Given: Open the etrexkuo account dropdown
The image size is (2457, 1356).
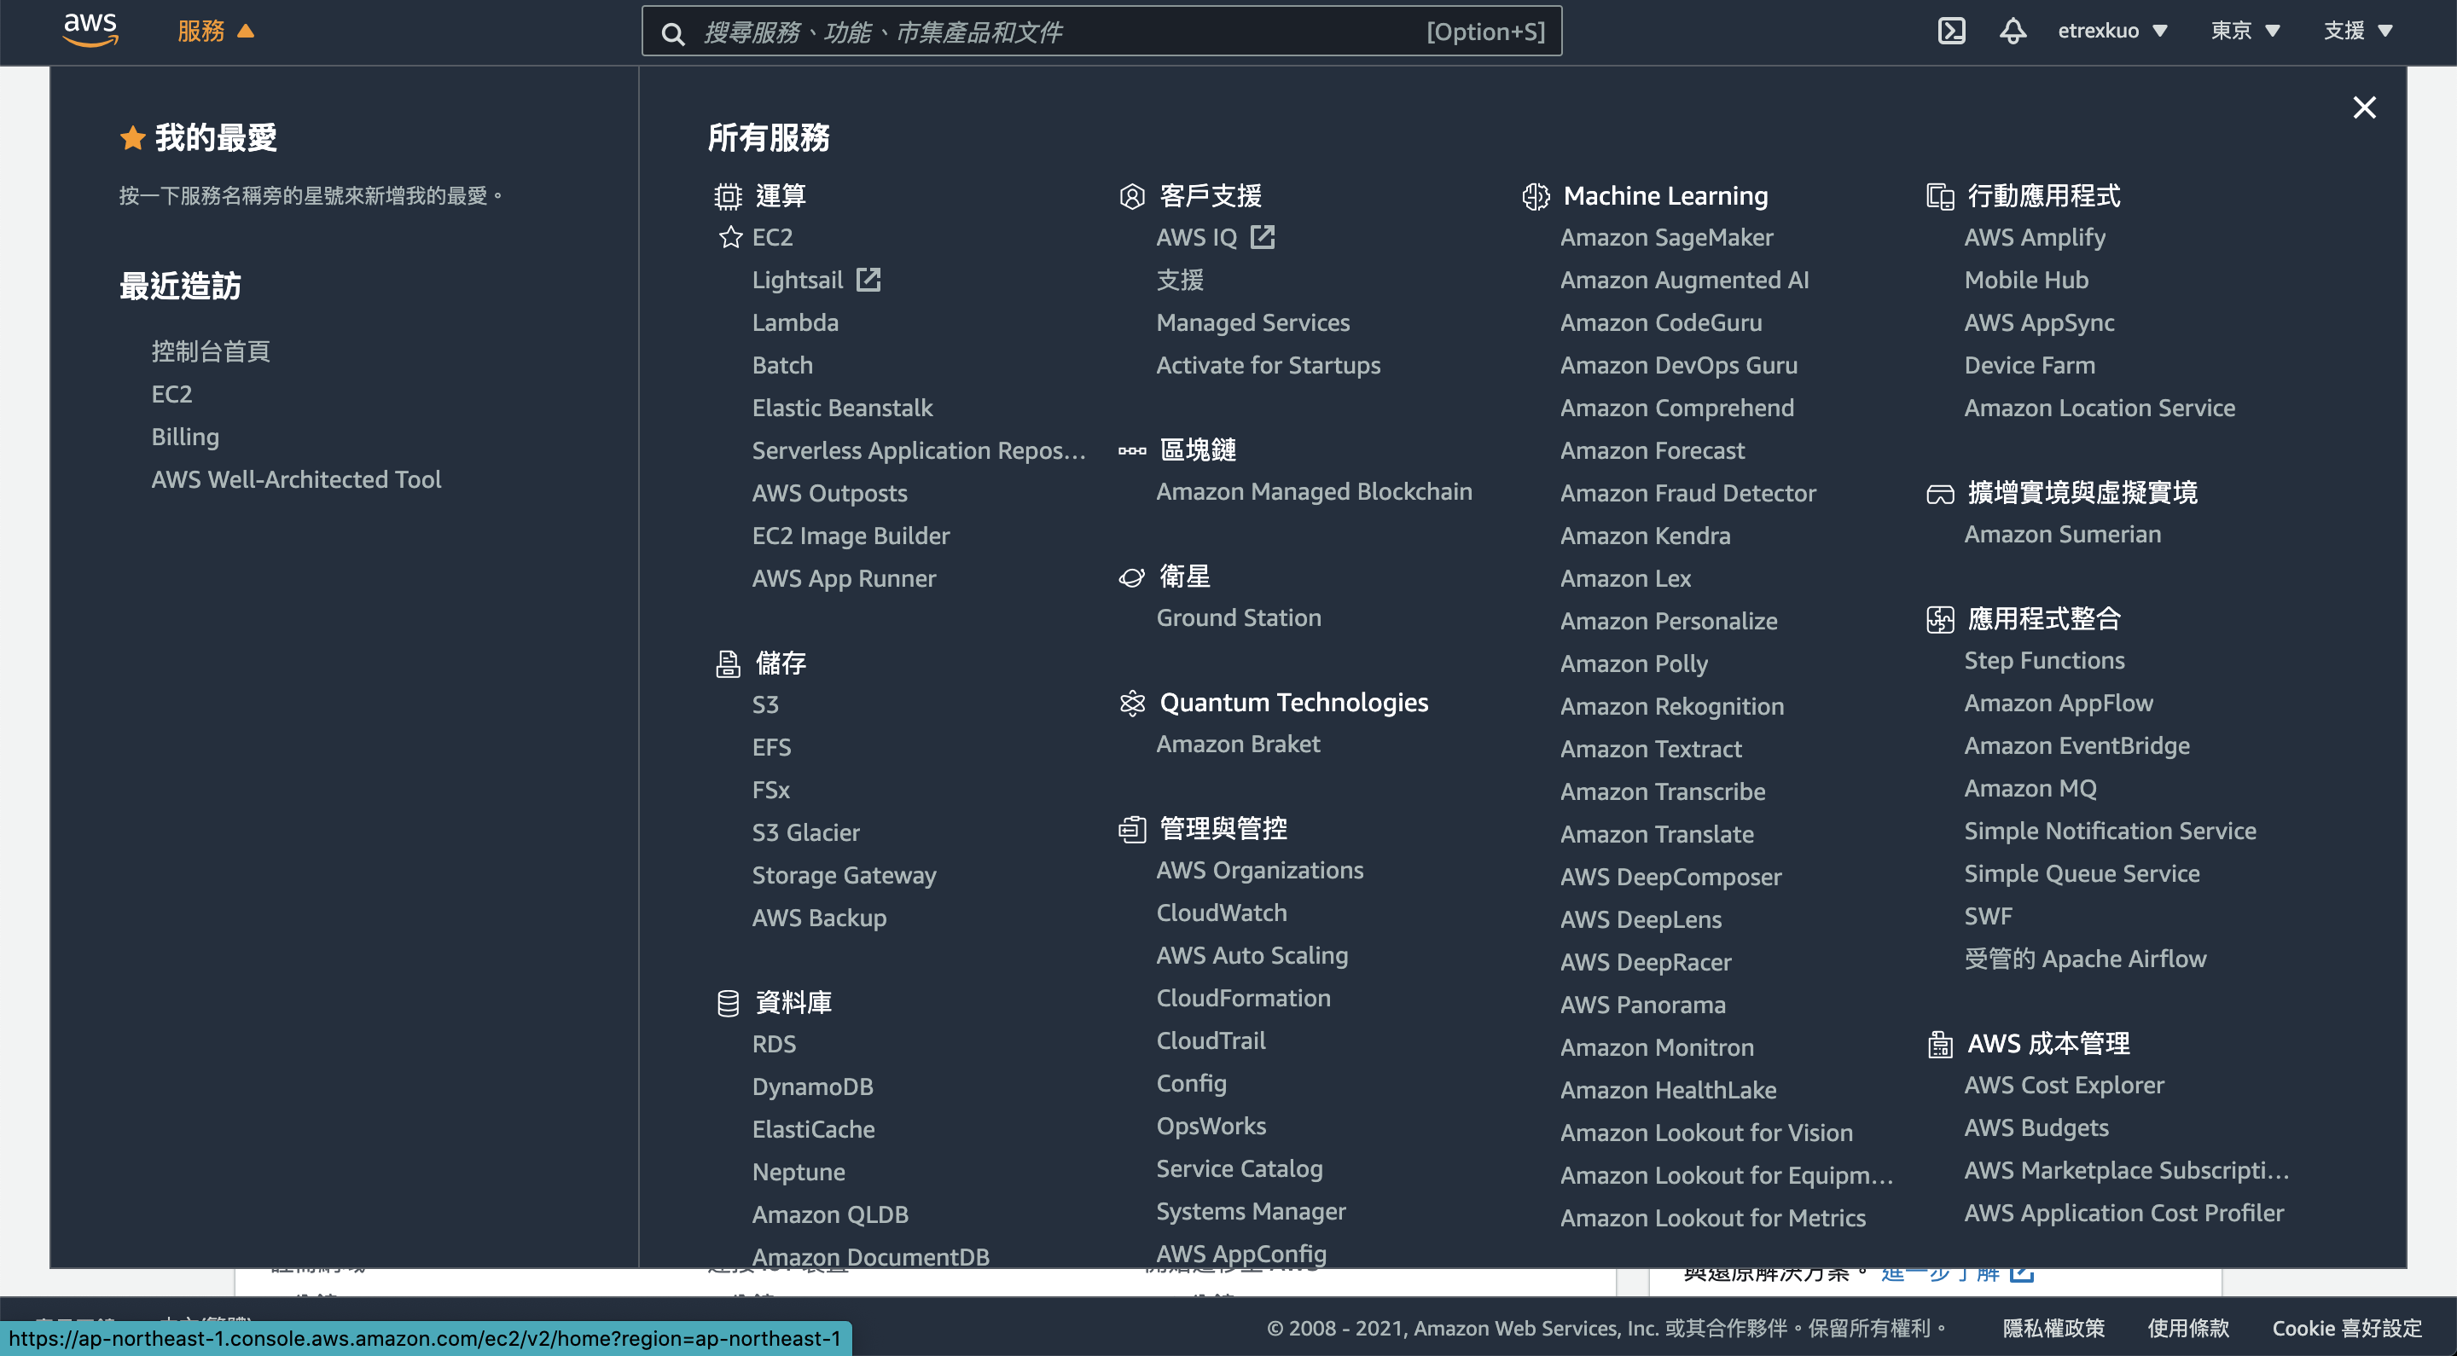Looking at the screenshot, I should 2112,31.
